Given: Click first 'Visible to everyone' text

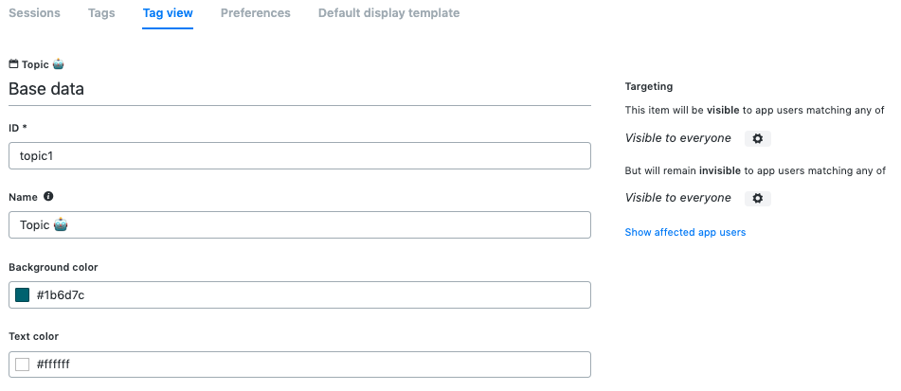Looking at the screenshot, I should (678, 138).
